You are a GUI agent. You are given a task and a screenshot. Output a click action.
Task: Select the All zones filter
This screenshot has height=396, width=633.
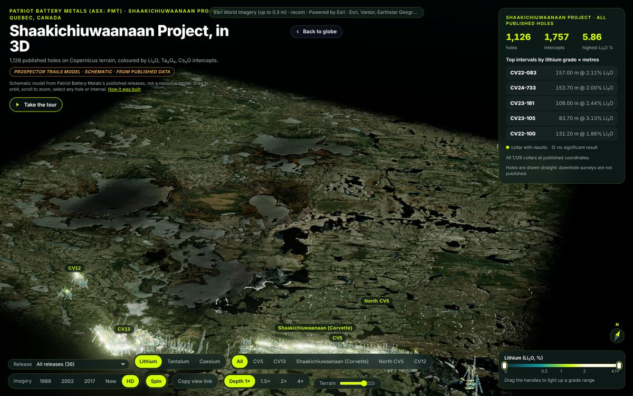239,362
